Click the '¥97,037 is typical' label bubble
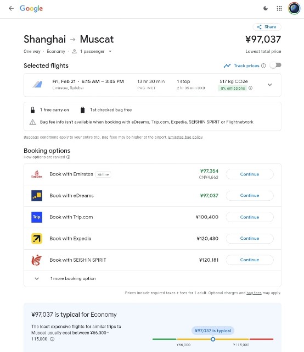Viewport: 304px width, 352px height. coord(213,331)
